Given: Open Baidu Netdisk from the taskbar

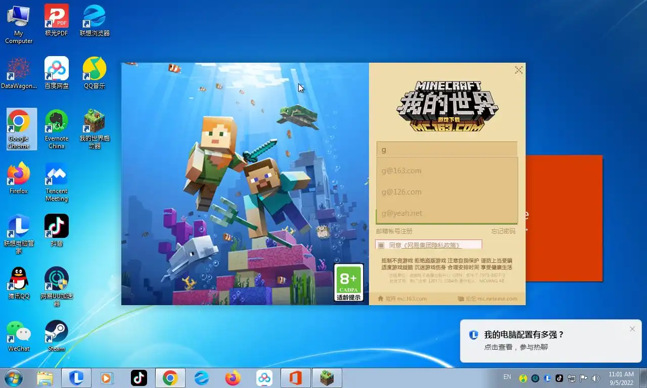Looking at the screenshot, I should coord(264,378).
